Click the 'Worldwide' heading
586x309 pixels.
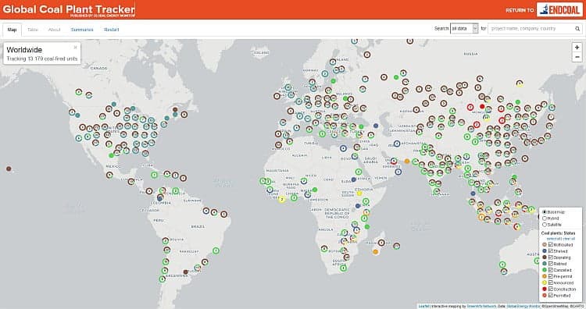24,50
